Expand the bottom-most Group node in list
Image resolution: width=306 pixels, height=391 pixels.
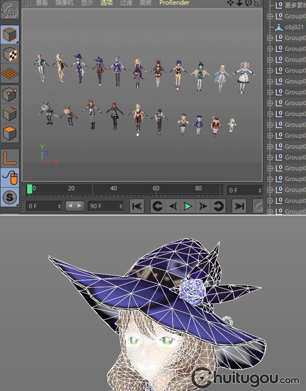(x=270, y=211)
